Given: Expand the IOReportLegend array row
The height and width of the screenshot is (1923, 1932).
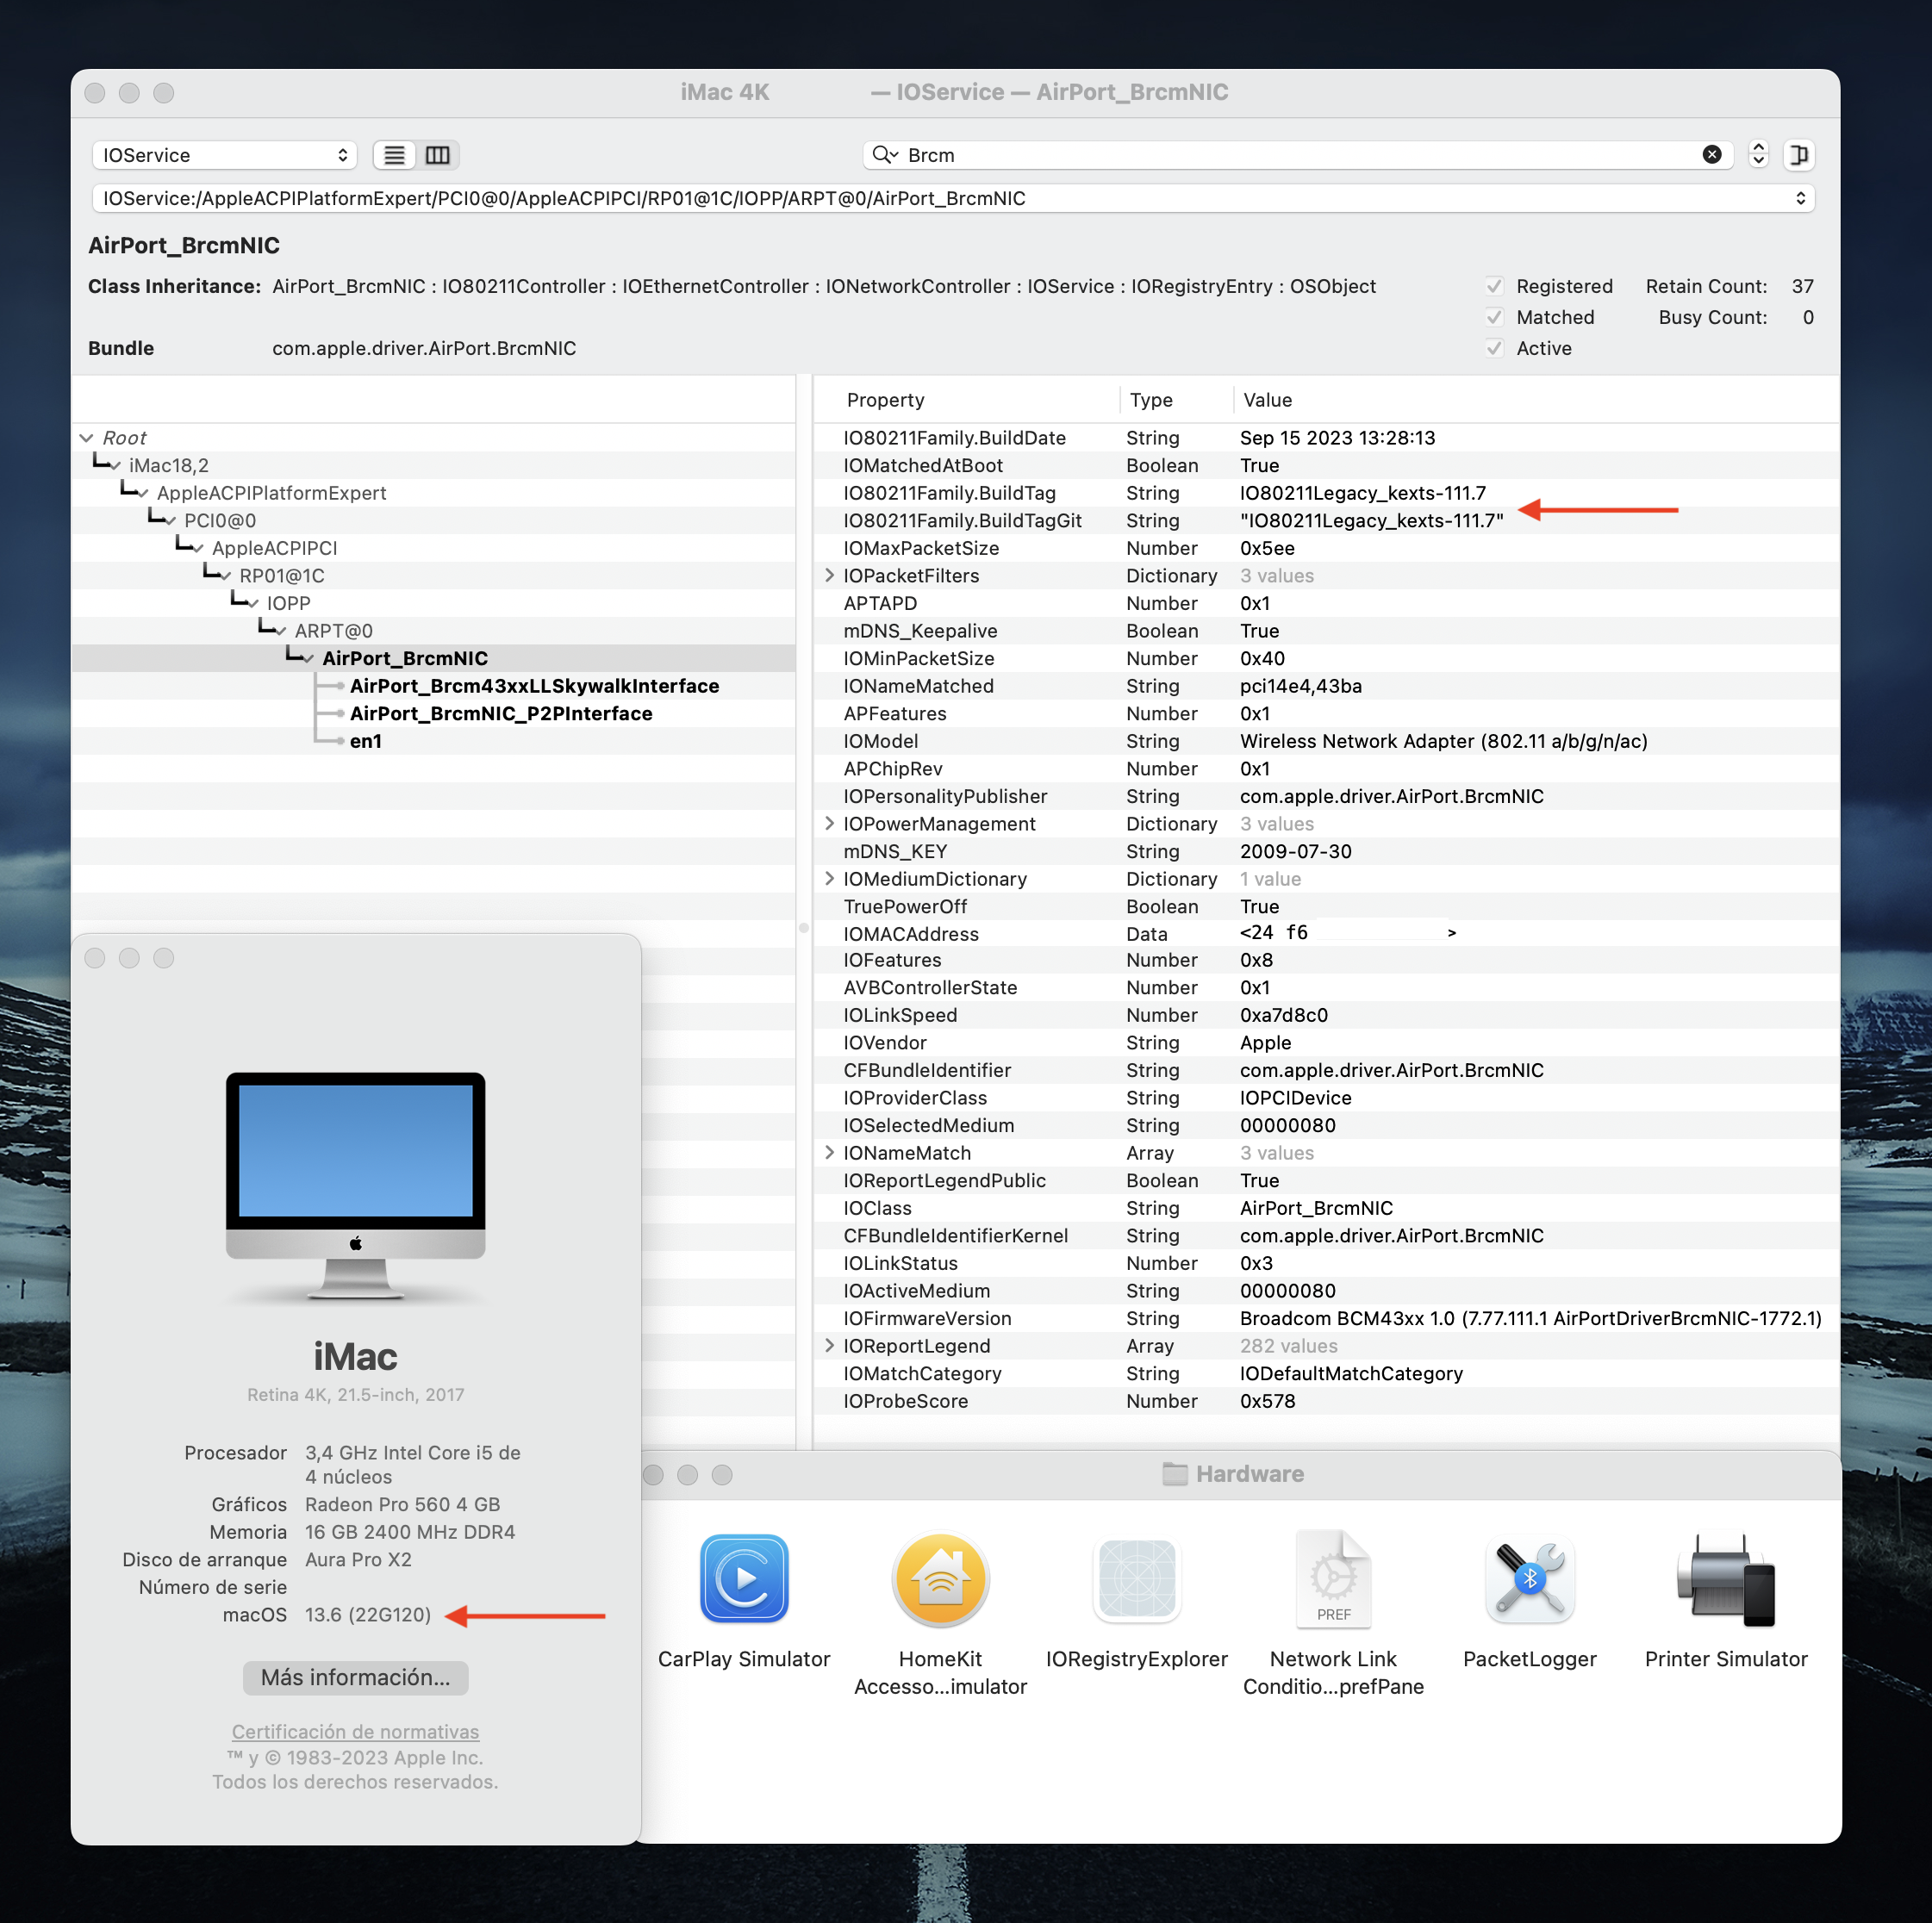Looking at the screenshot, I should tap(829, 1345).
